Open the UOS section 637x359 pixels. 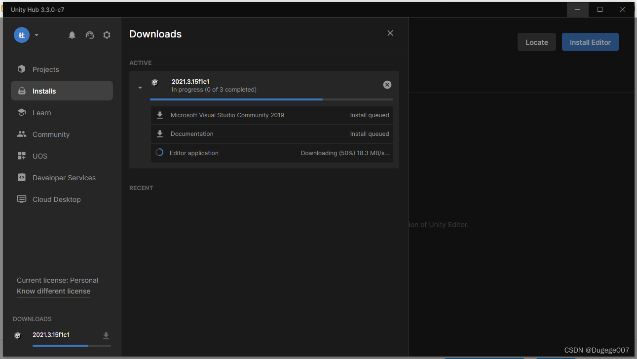pos(62,156)
